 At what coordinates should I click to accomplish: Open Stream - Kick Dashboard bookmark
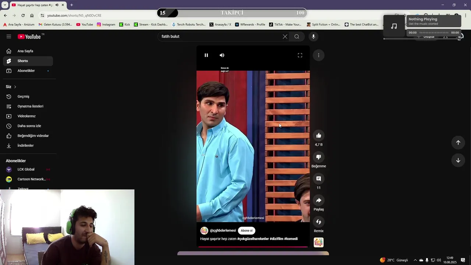(x=150, y=25)
